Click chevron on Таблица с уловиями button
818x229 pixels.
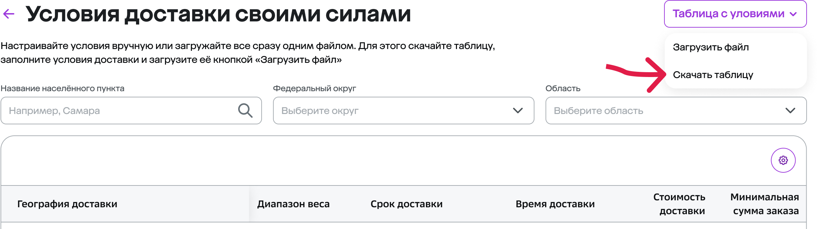793,14
